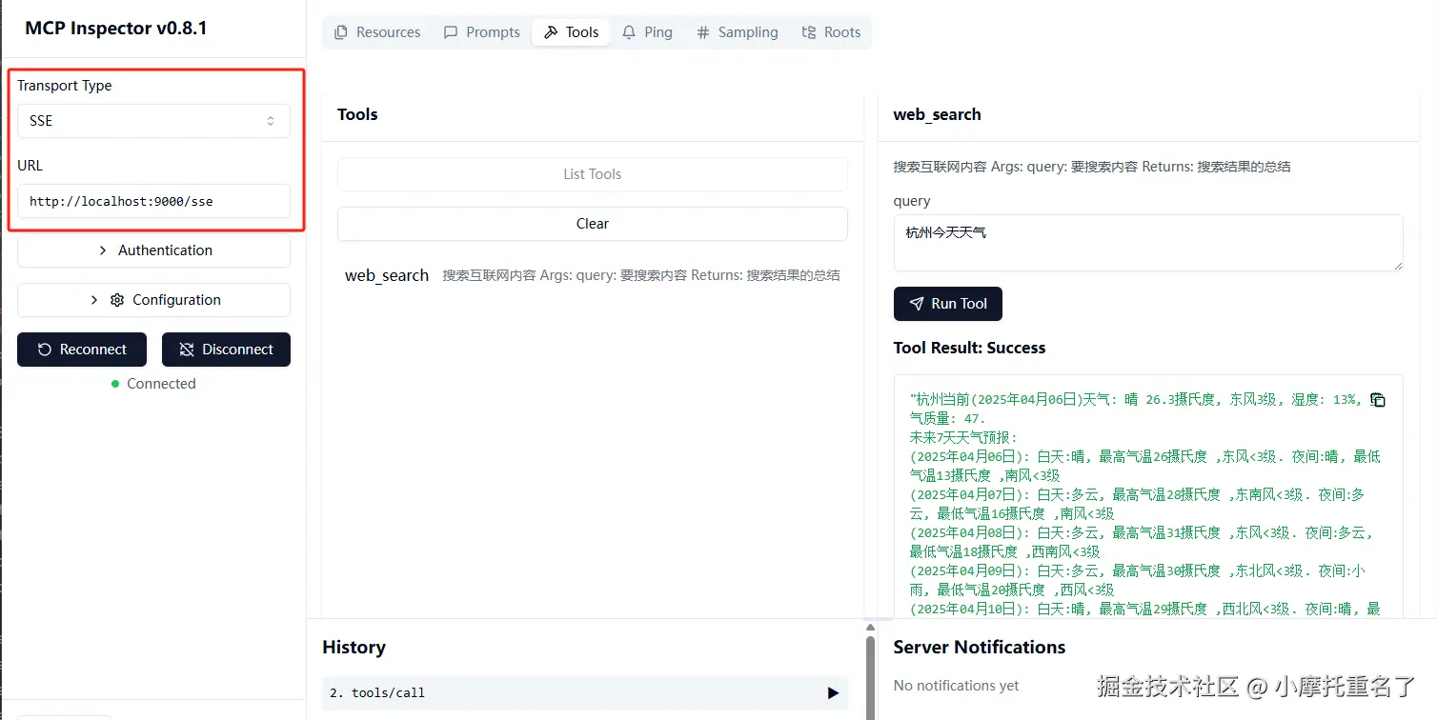This screenshot has height=720, width=1437.
Task: Open the Resources tab
Action: [377, 32]
